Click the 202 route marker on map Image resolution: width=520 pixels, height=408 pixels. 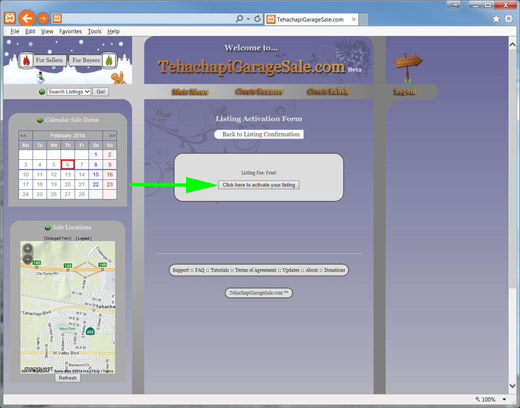coord(90,331)
